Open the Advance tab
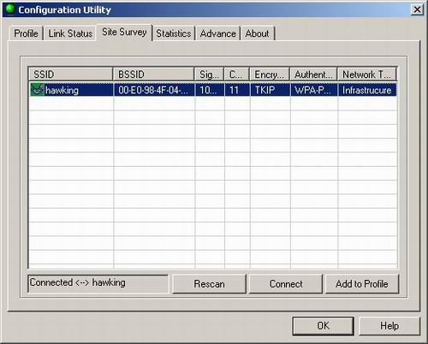428x344 pixels. (218, 33)
